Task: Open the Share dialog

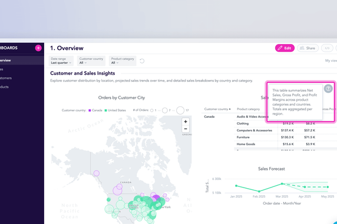Action: pos(308,48)
